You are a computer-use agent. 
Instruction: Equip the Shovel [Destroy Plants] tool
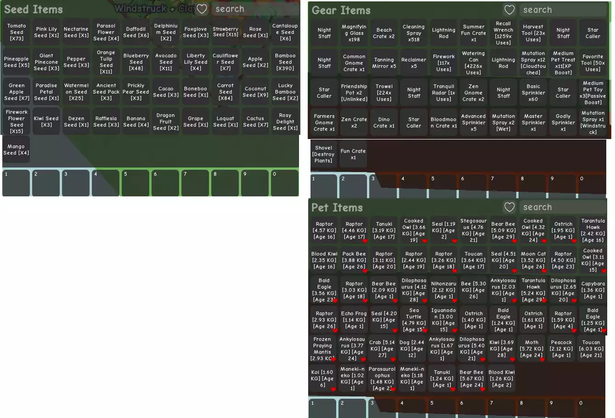coord(324,154)
